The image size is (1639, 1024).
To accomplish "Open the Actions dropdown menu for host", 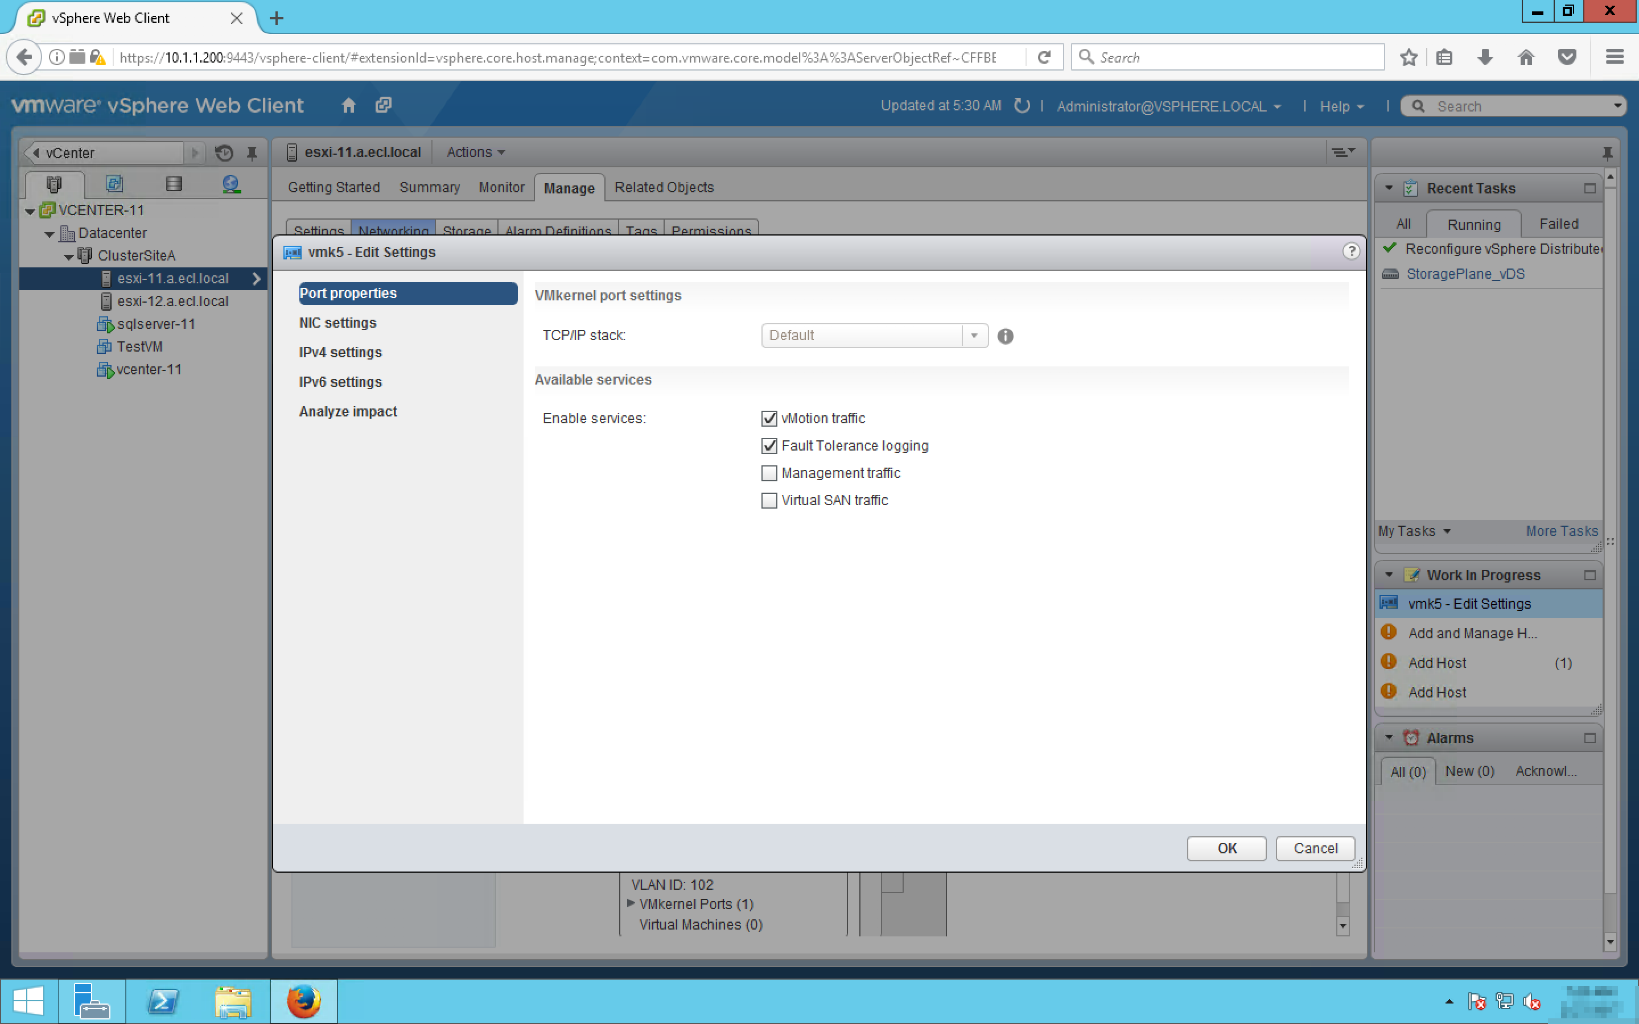I will (475, 152).
